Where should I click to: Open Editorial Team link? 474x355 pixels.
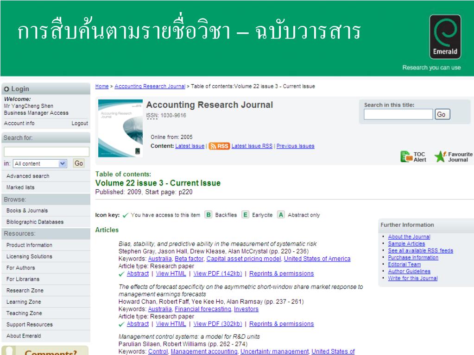(x=404, y=264)
